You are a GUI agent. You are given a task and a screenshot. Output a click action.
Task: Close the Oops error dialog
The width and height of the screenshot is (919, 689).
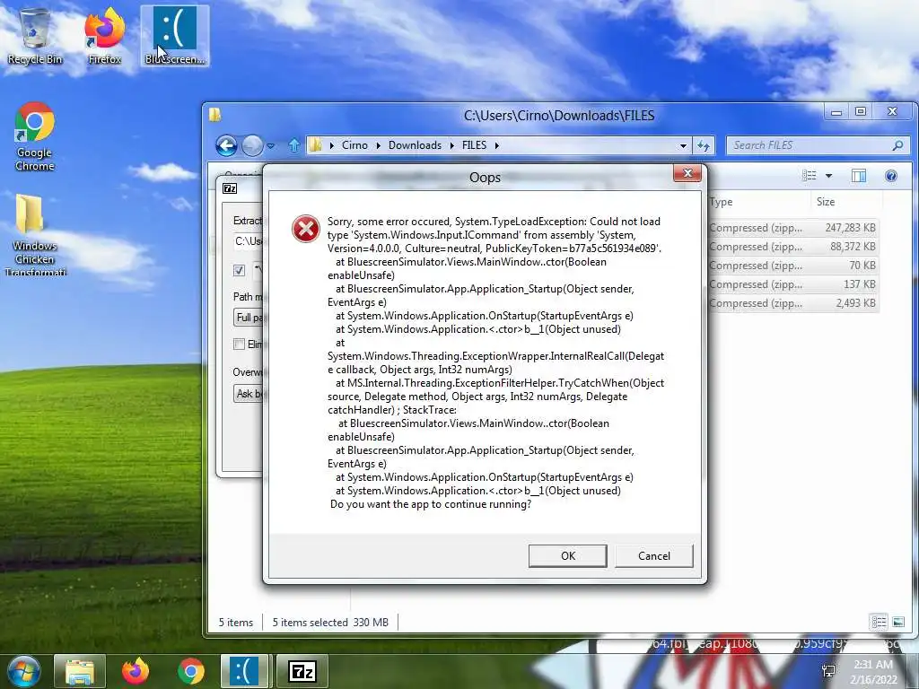(687, 173)
